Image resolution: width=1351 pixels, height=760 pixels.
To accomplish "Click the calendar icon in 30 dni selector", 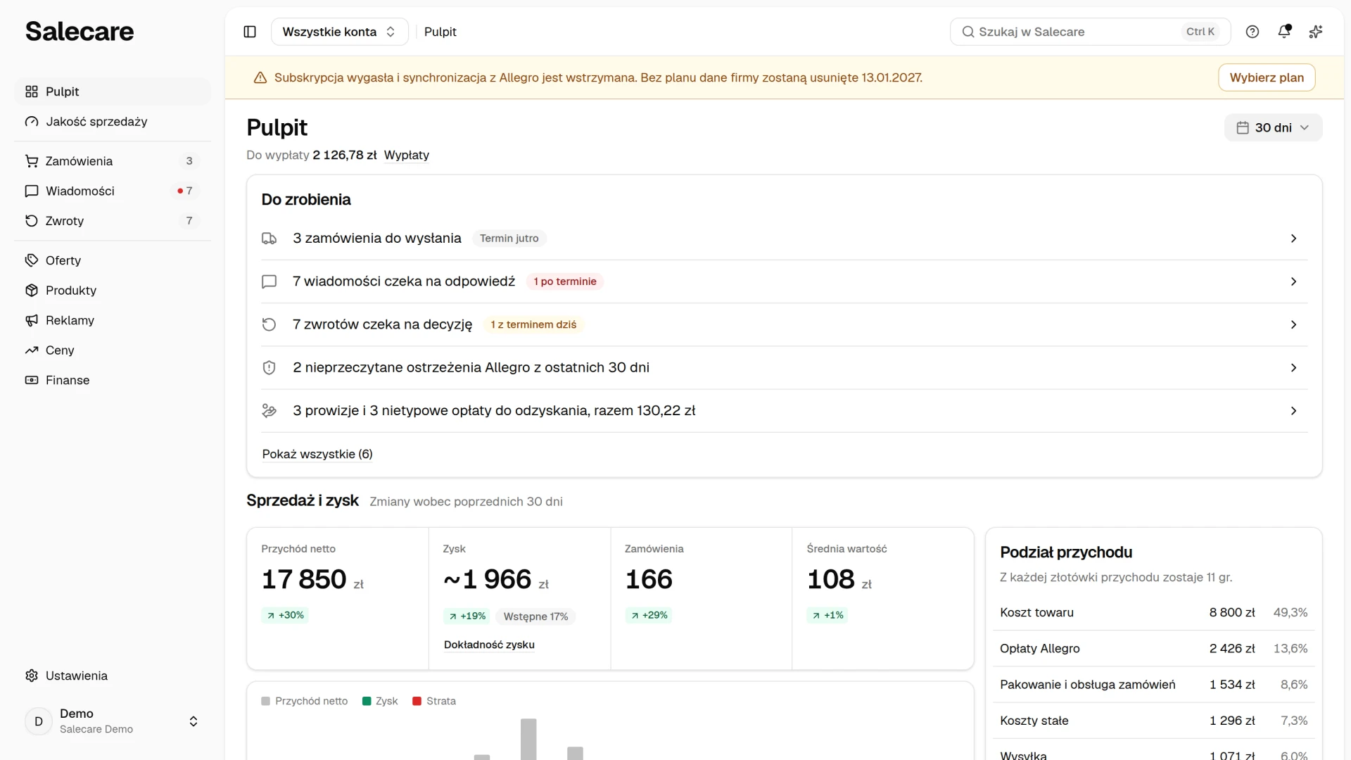I will [x=1243, y=127].
